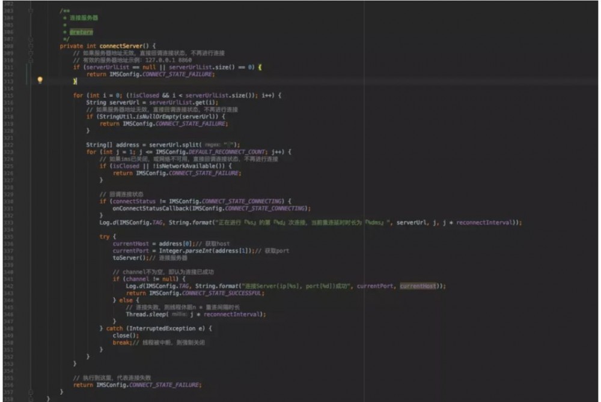Click serverUrlList.get(i) expression

pyautogui.click(x=183, y=103)
